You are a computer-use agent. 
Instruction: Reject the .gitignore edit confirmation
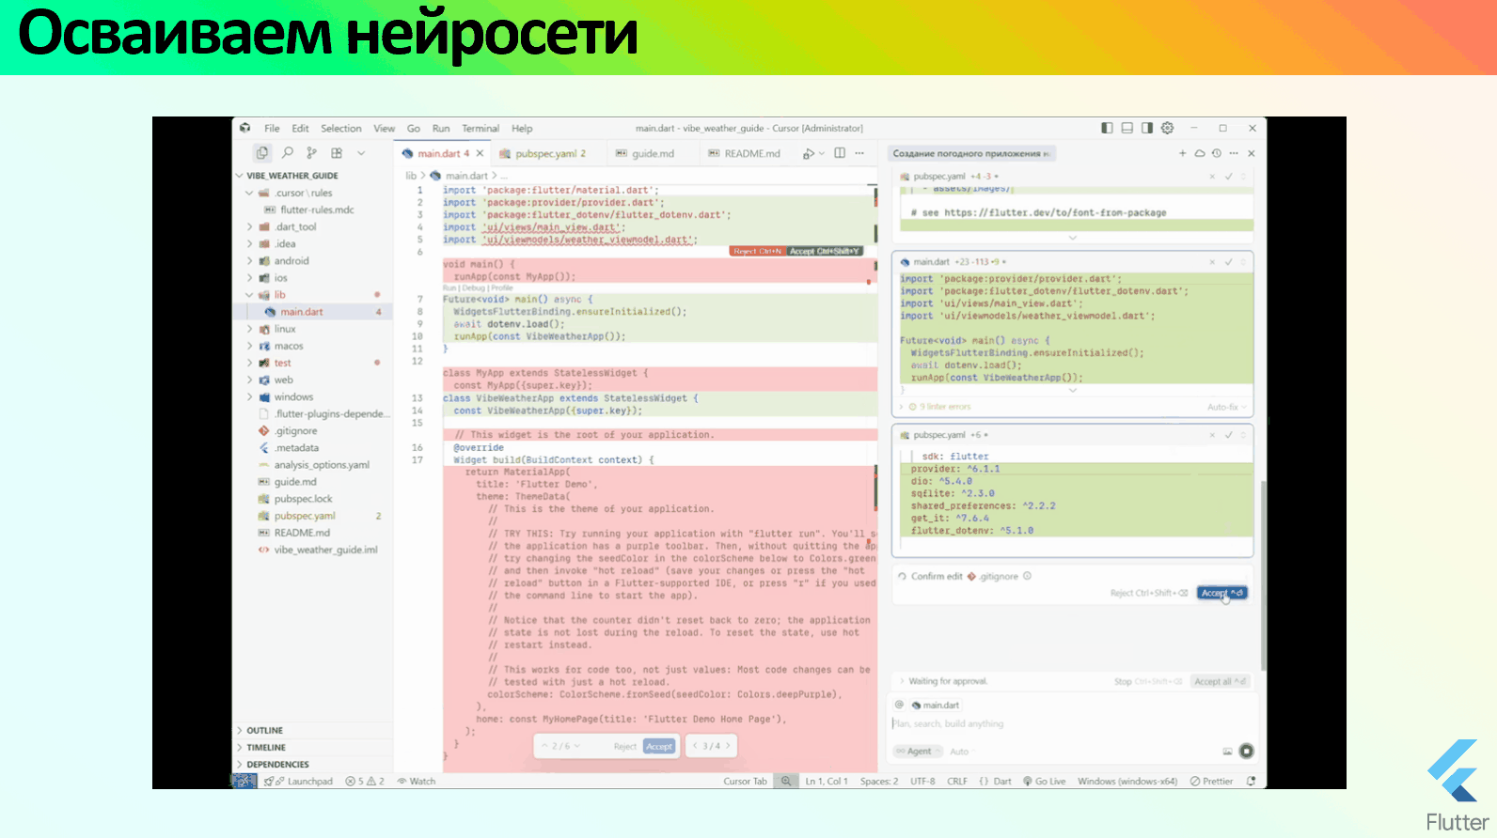[1149, 593]
